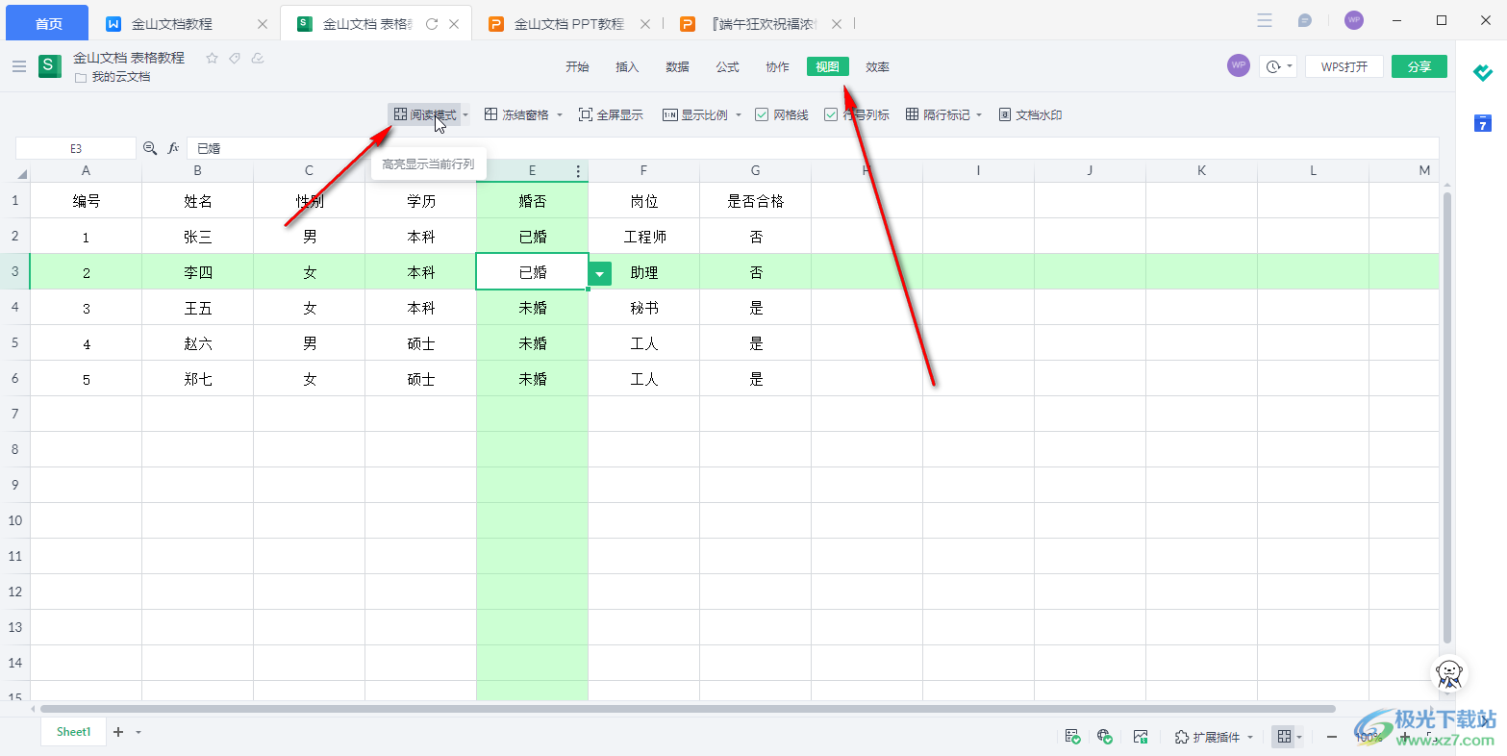The height and width of the screenshot is (756, 1507).
Task: Click the zoom magnifier icon beside name box
Action: (150, 148)
